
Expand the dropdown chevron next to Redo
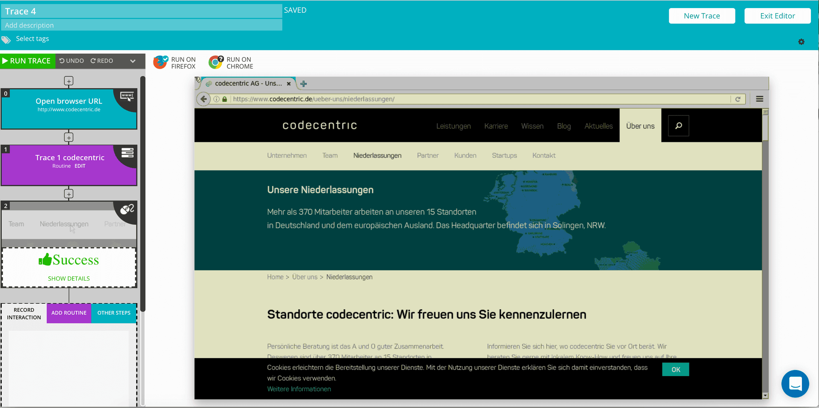(x=133, y=61)
